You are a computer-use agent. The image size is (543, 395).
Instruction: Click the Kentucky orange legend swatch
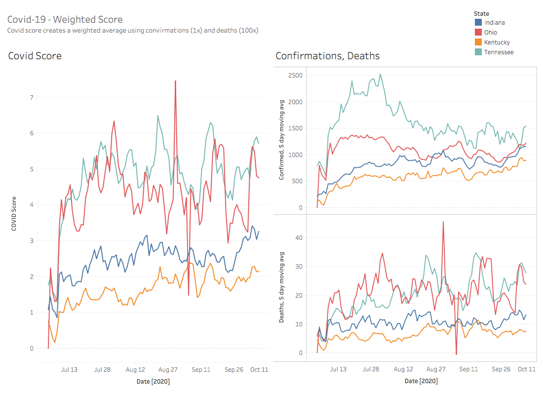click(478, 42)
